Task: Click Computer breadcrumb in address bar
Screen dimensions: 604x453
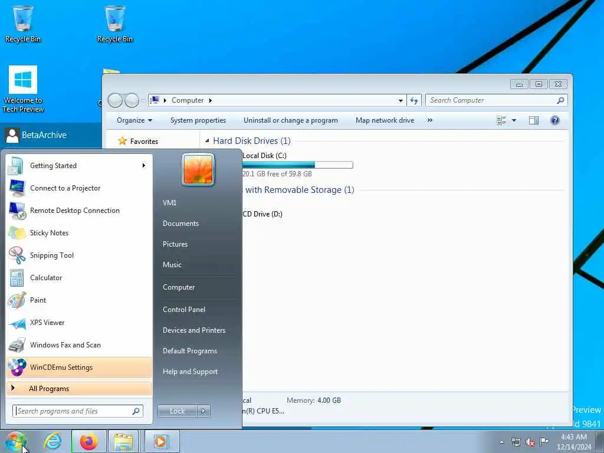Action: pyautogui.click(x=188, y=100)
